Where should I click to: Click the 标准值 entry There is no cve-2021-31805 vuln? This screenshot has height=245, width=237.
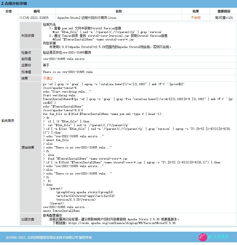(68, 72)
